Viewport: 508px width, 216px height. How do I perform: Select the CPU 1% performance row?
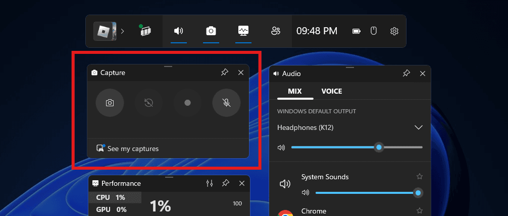(115, 197)
